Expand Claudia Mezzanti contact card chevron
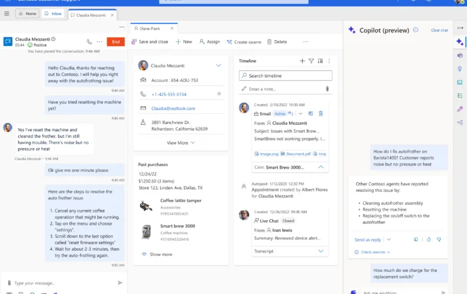This screenshot has height=294, width=467. coord(219,65)
